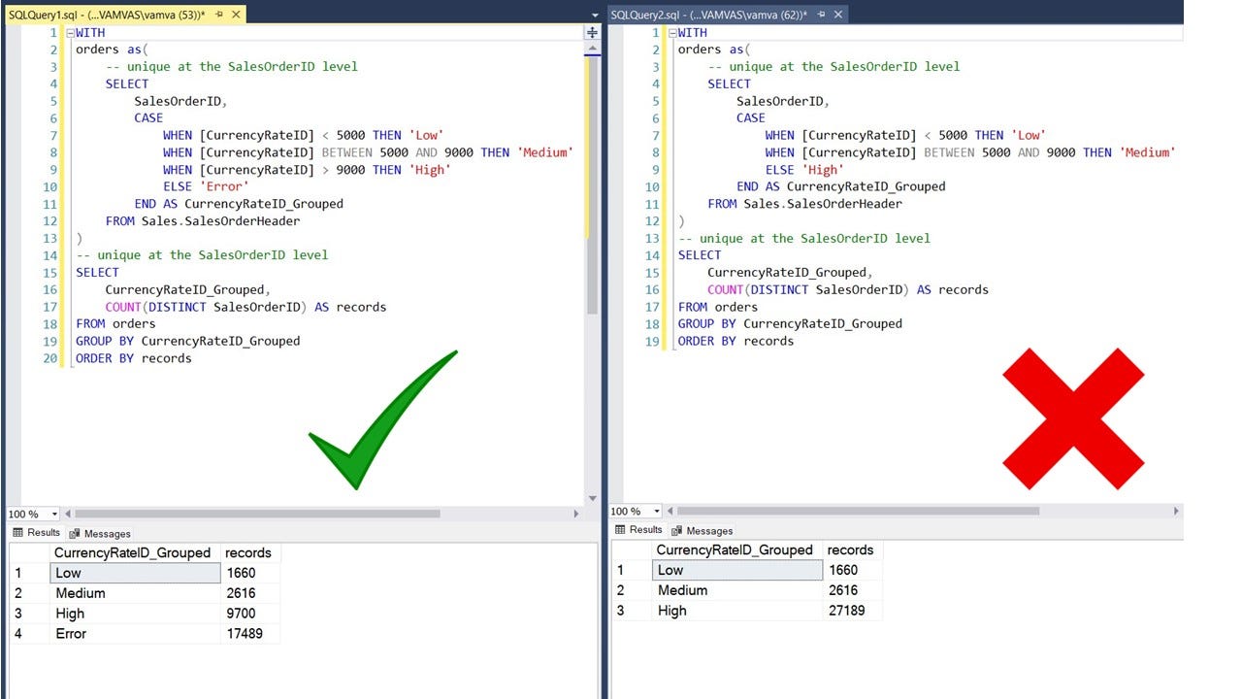Open the active files dropdown arrow between tabs

pyautogui.click(x=595, y=16)
